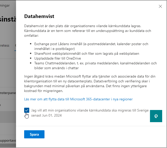
Task: Open the teal headset help widget
Action: coord(156,116)
